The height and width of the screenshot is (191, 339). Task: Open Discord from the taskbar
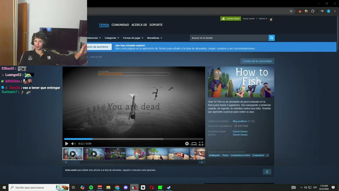click(126, 188)
